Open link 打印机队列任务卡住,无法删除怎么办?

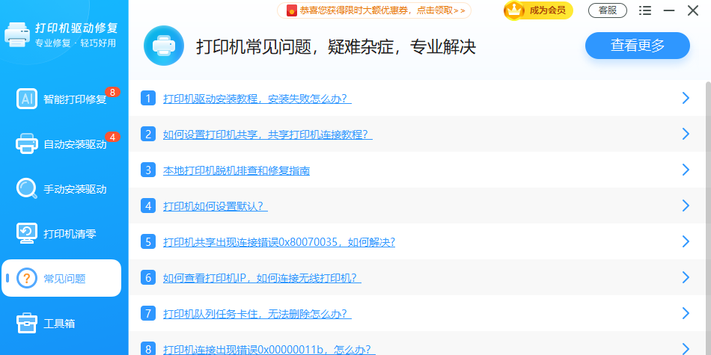(257, 314)
